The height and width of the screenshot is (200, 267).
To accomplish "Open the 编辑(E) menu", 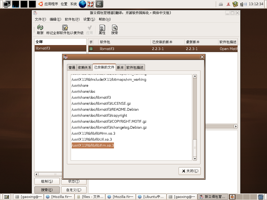I will (x=55, y=19).
